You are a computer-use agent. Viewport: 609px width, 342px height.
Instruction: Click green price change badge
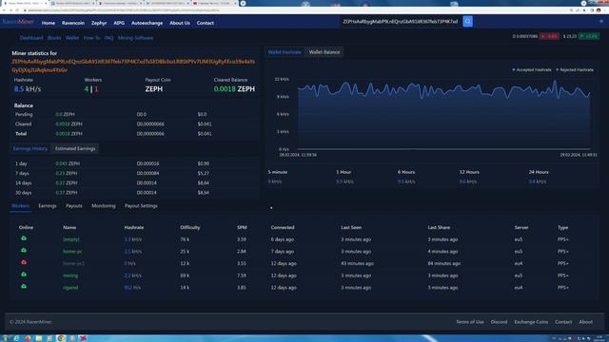(x=589, y=36)
